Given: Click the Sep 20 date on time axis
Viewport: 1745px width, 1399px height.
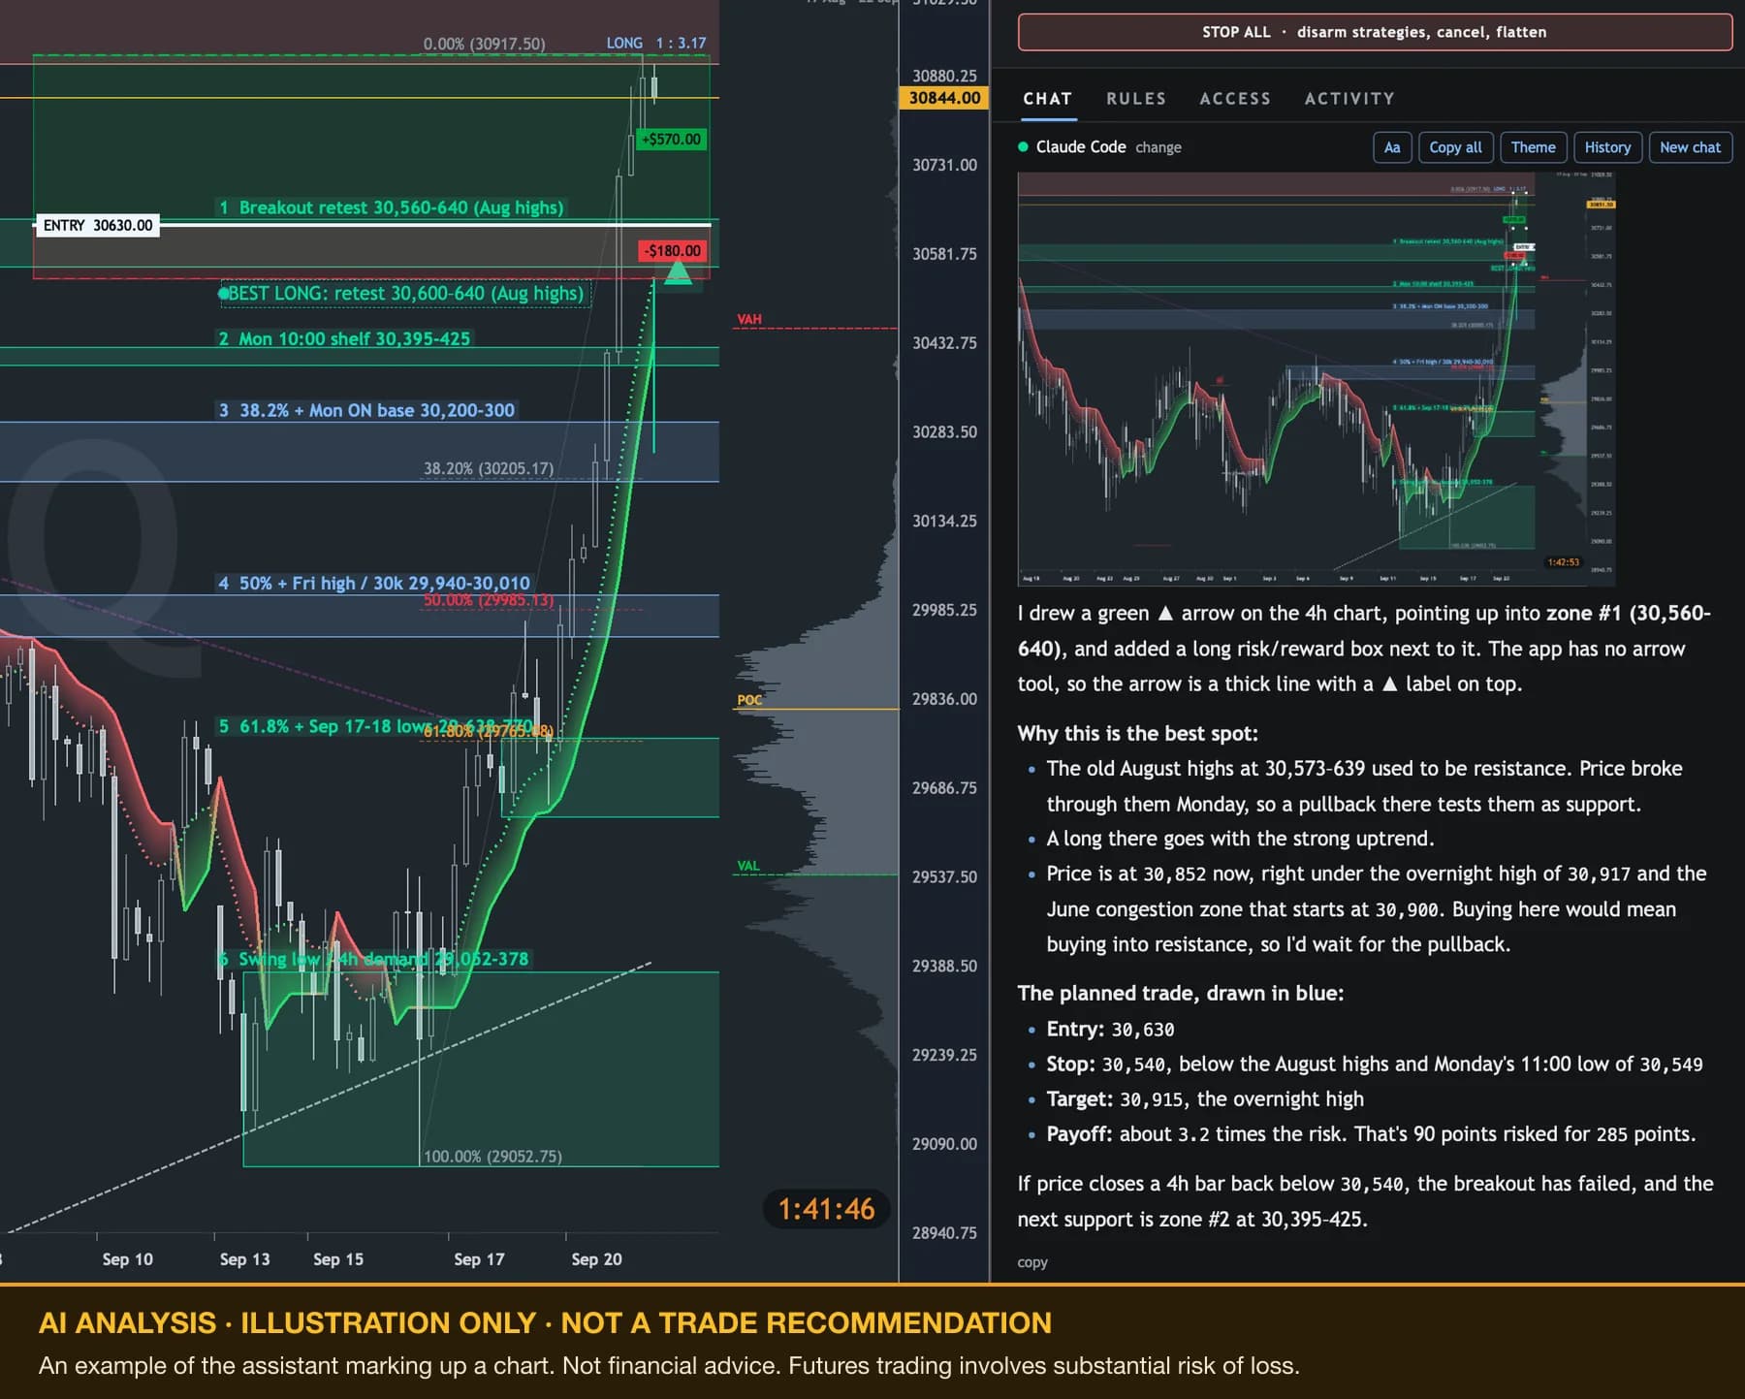Looking at the screenshot, I should pos(596,1259).
